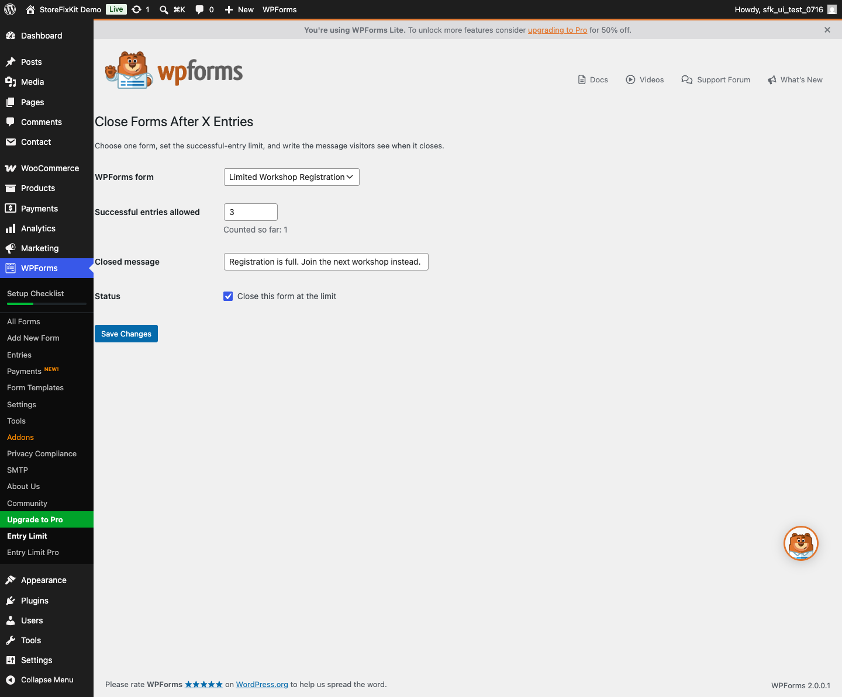Open the current Entry Limit submenu item
The width and height of the screenshot is (842, 697).
point(27,536)
